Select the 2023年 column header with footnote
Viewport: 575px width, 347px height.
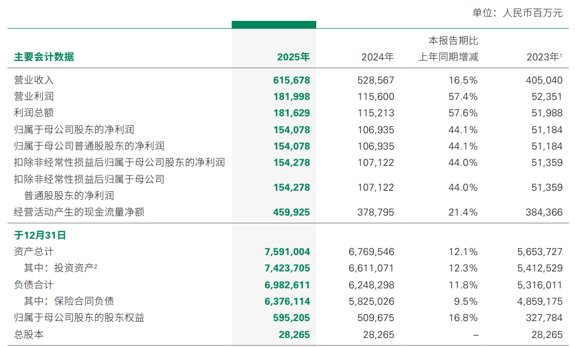[544, 57]
